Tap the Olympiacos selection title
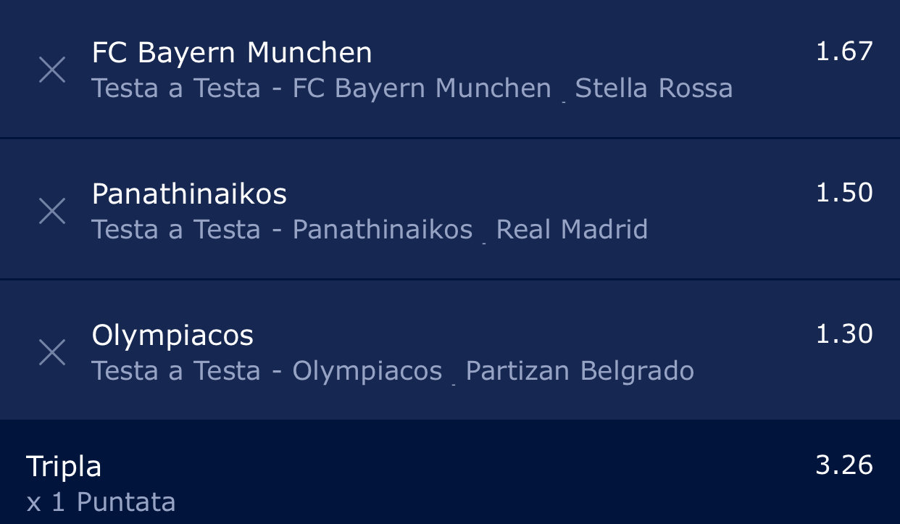This screenshot has height=524, width=900. (x=172, y=336)
